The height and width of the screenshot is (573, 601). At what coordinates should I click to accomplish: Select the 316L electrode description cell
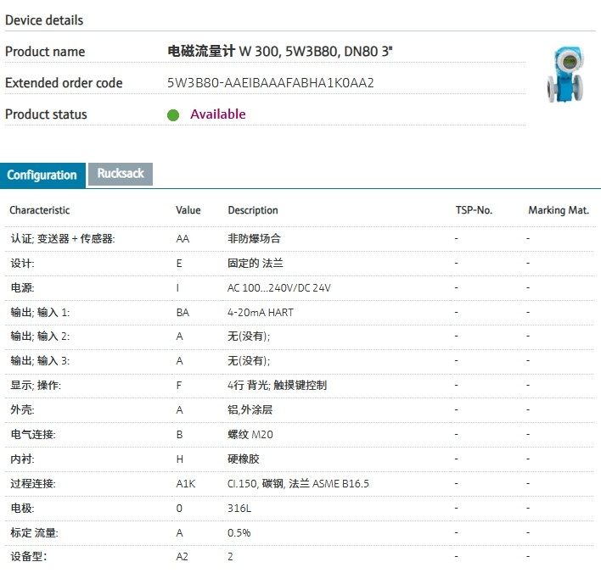(239, 509)
